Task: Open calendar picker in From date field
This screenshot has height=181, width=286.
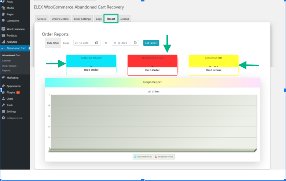Action: (97, 43)
